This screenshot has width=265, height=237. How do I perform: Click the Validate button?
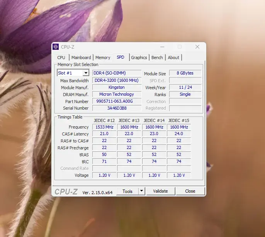(x=160, y=191)
